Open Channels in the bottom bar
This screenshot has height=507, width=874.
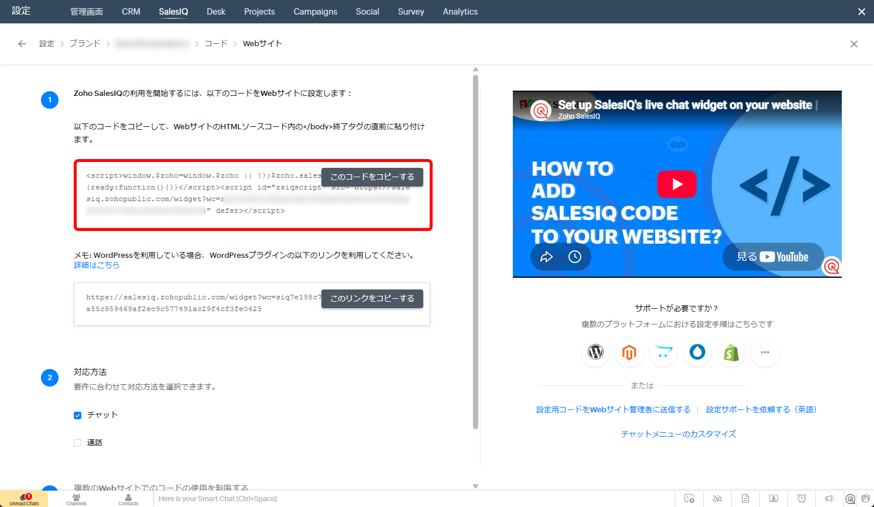pos(76,499)
